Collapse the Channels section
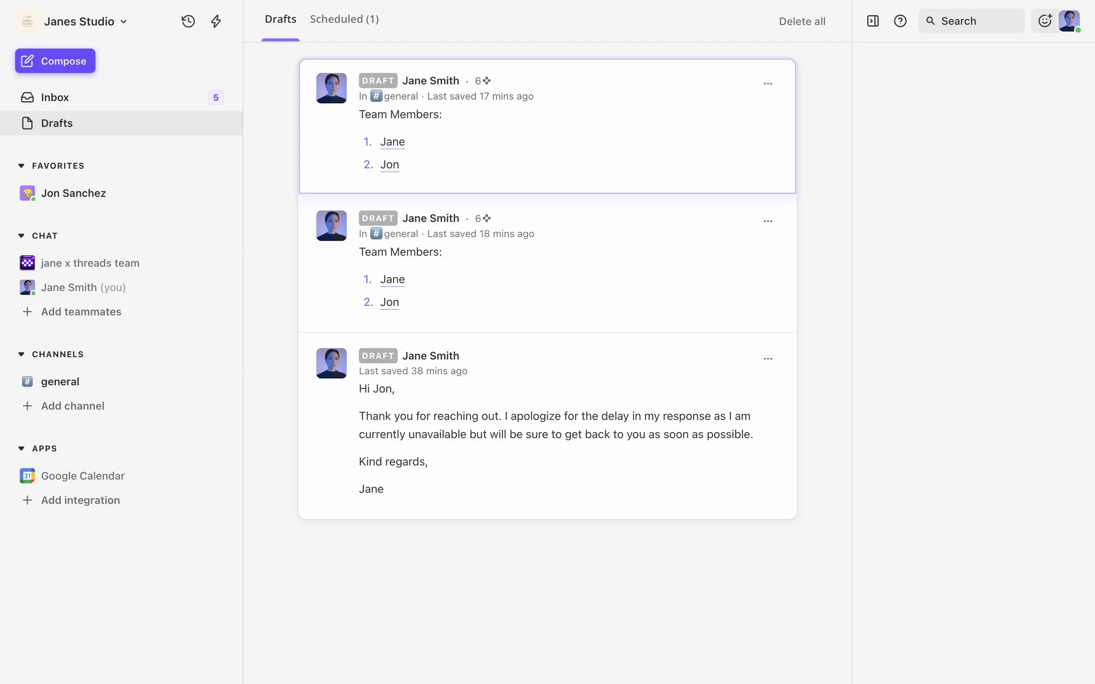 21,354
